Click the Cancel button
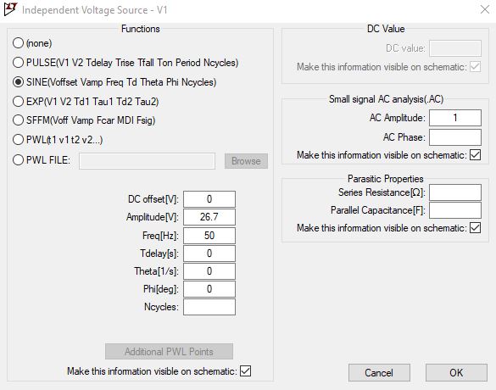 (x=379, y=372)
